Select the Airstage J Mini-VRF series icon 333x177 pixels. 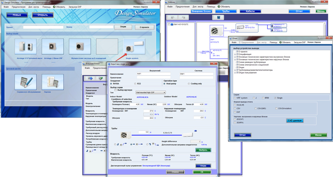(53, 47)
